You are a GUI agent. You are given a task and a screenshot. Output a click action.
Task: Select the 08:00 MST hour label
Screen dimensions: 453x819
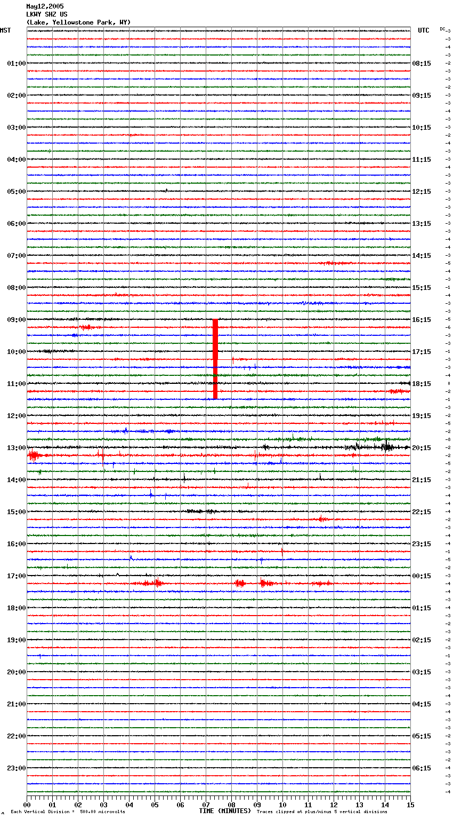tap(17, 288)
